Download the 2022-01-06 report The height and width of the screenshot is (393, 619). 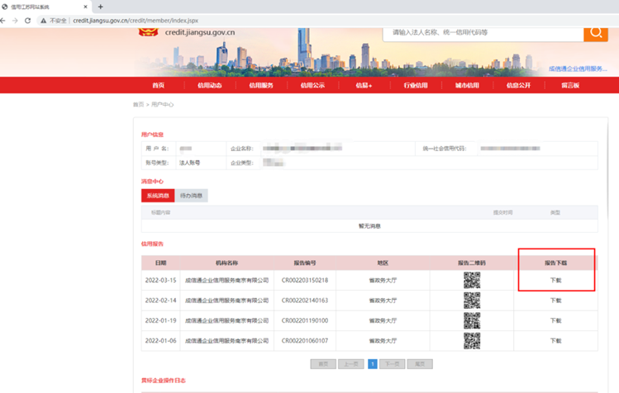(556, 340)
